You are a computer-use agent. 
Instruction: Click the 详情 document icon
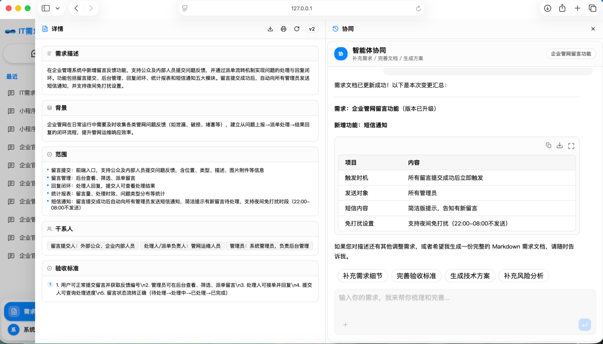point(45,29)
